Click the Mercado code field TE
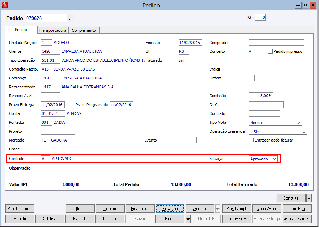 [x=45, y=140]
